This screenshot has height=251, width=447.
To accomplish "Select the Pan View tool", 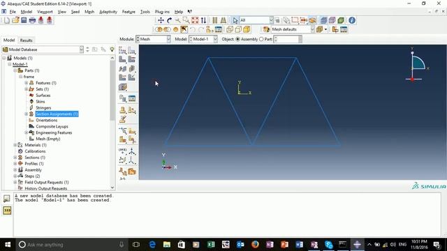I will point(161,20).
